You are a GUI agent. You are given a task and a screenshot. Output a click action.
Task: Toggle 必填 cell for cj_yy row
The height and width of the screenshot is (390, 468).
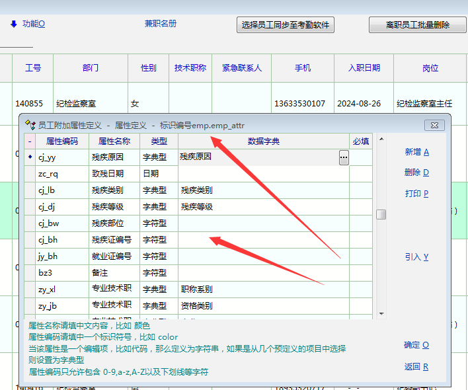360,157
